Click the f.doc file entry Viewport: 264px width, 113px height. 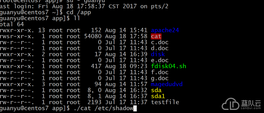(x=160, y=72)
